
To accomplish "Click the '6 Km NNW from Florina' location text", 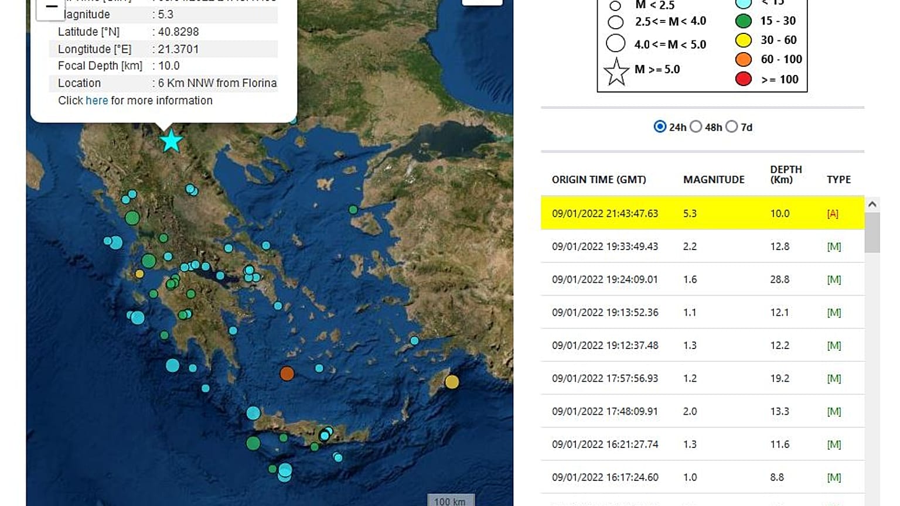I will (217, 83).
